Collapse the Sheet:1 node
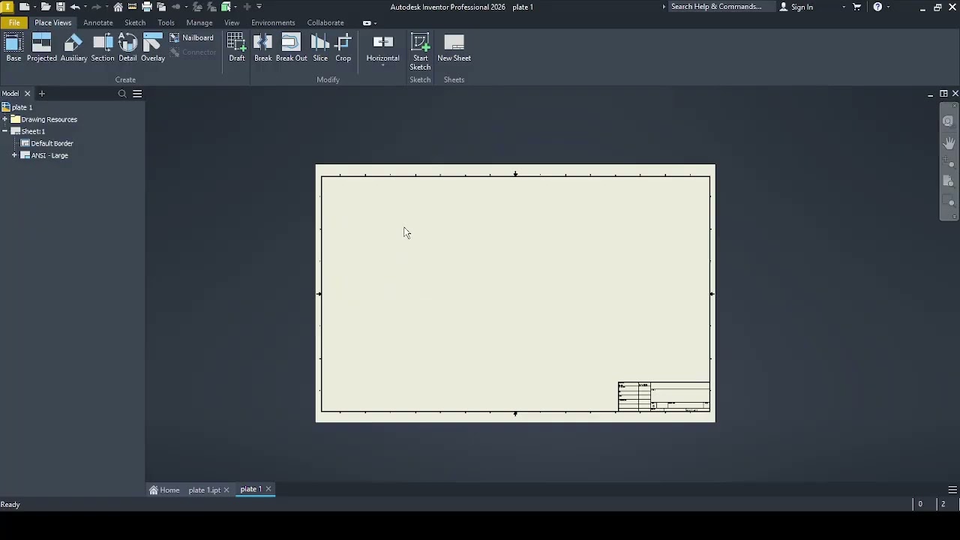Screen dimensions: 960x540 pyautogui.click(x=5, y=131)
